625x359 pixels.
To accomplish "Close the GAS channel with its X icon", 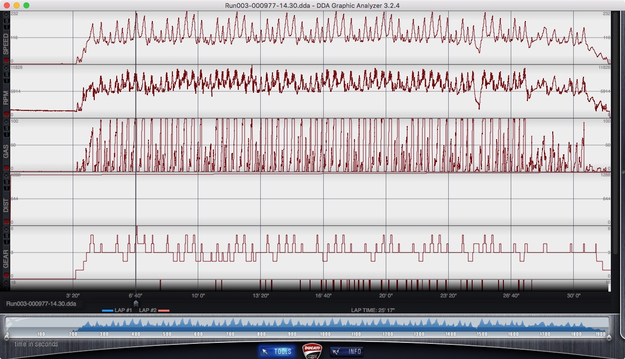I will click(6, 122).
